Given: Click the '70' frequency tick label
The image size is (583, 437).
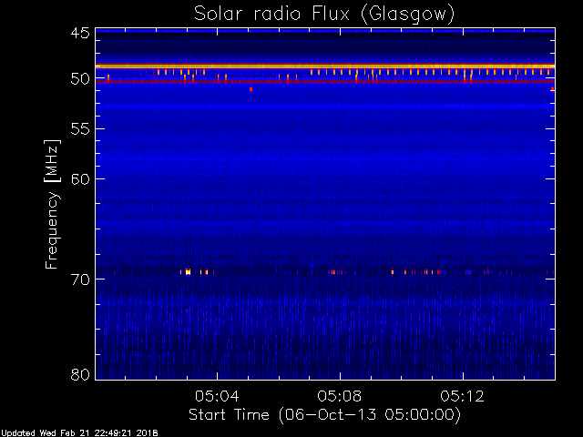Looking at the screenshot, I should coord(80,279).
